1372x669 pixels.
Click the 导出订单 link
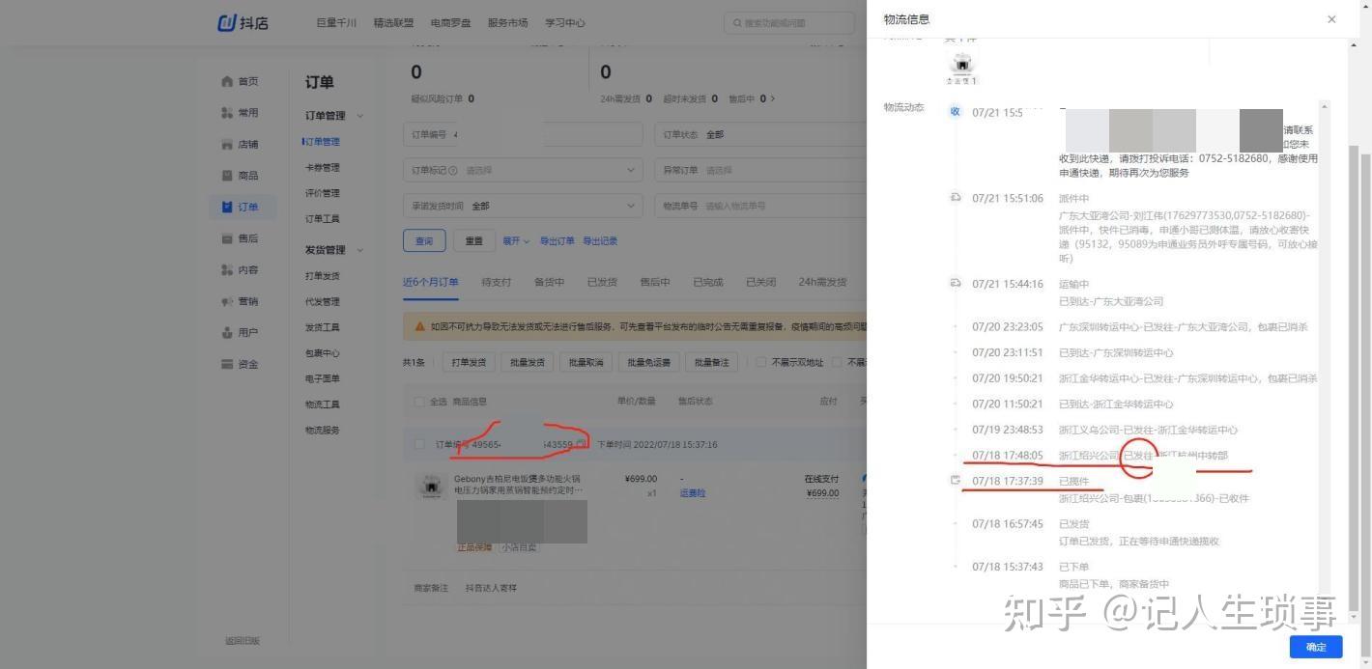click(557, 240)
